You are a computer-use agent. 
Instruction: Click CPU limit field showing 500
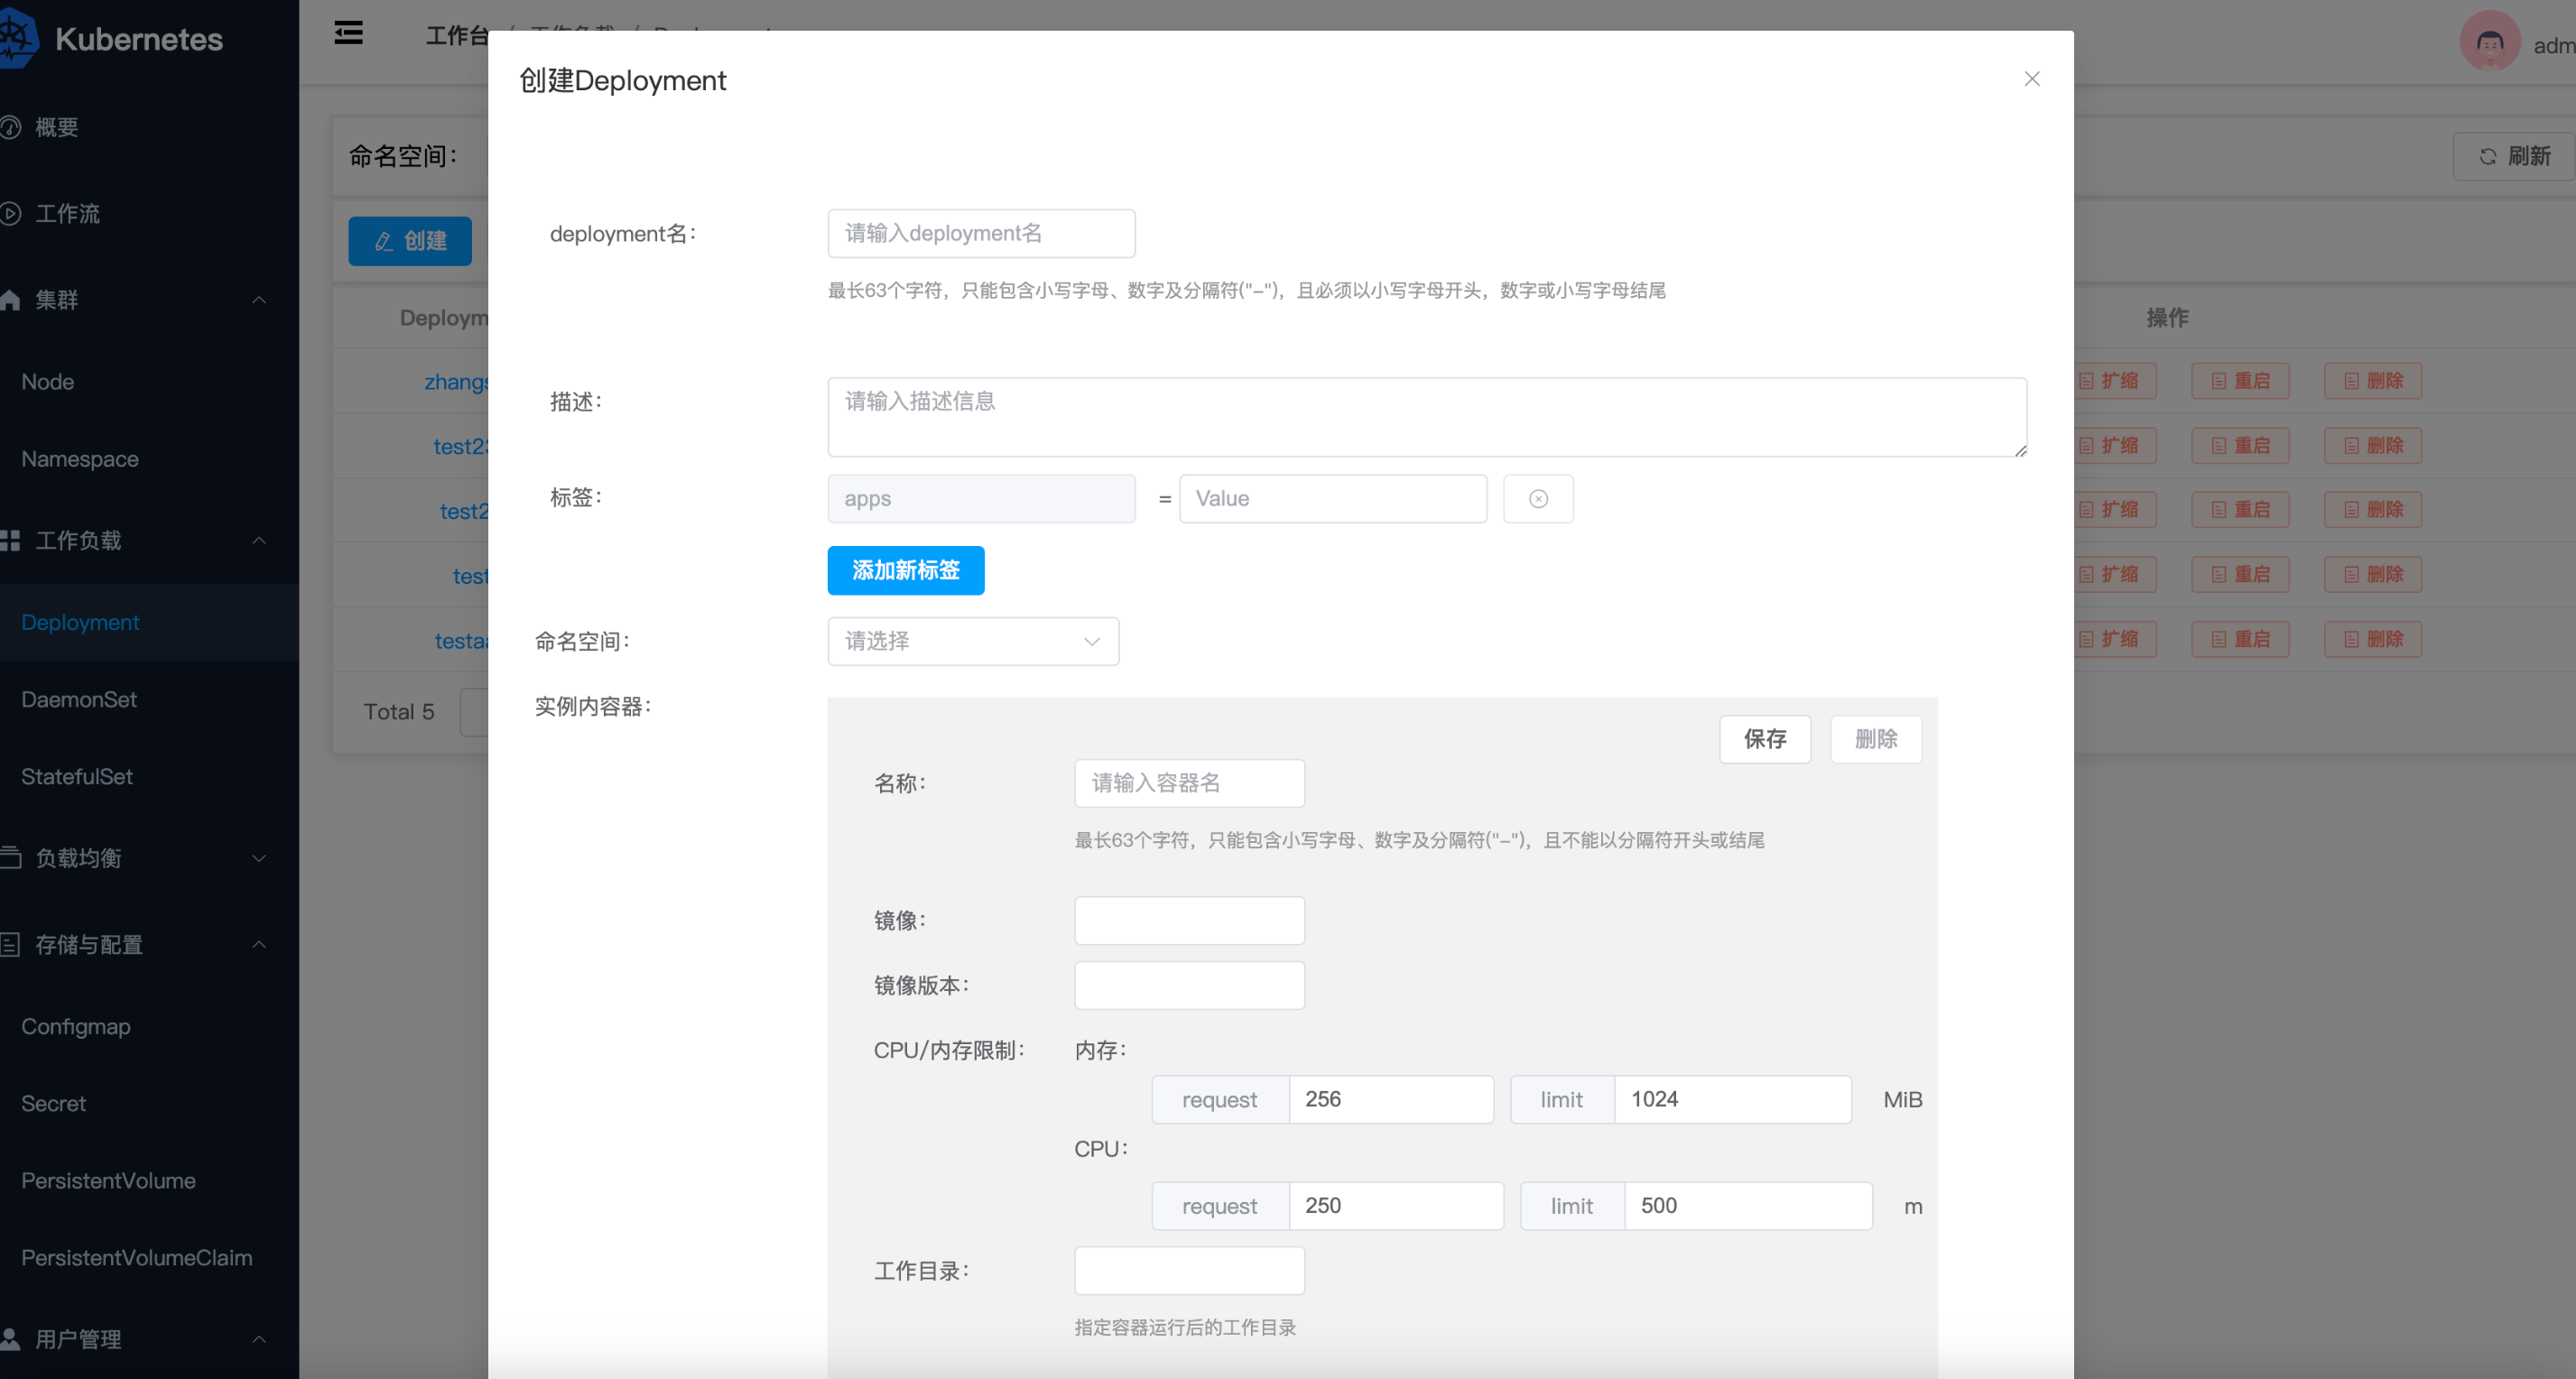click(x=1748, y=1205)
